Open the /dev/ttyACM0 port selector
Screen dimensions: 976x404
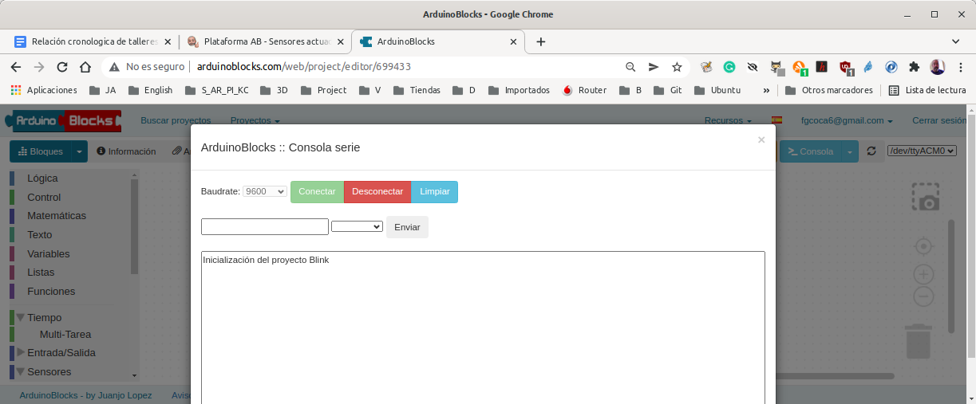pos(922,151)
